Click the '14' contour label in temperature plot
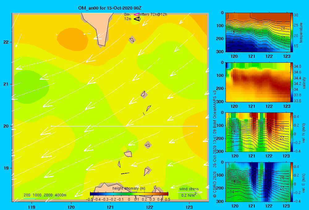The image size is (309, 210). (231, 42)
